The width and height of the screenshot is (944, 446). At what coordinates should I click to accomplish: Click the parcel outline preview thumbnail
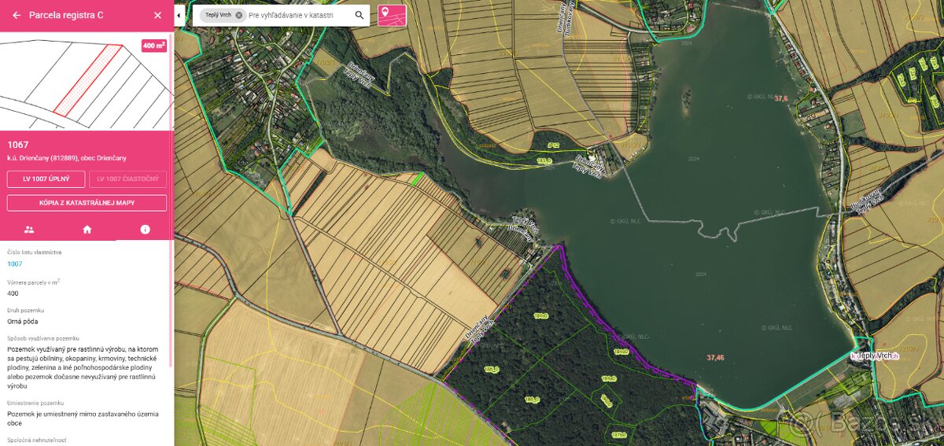point(87,81)
